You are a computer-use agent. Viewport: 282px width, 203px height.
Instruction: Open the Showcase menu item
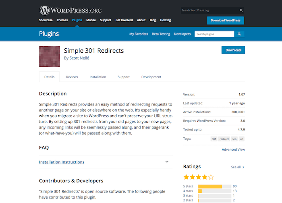click(46, 20)
